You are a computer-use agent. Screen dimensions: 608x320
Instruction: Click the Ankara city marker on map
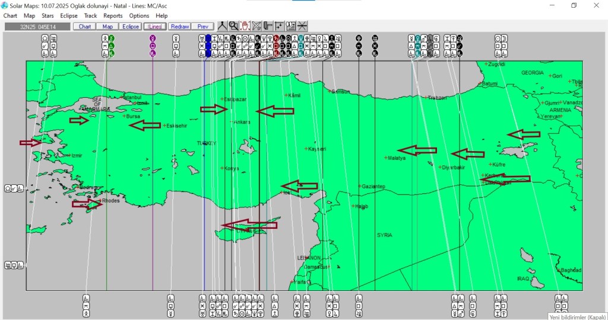pyautogui.click(x=231, y=121)
